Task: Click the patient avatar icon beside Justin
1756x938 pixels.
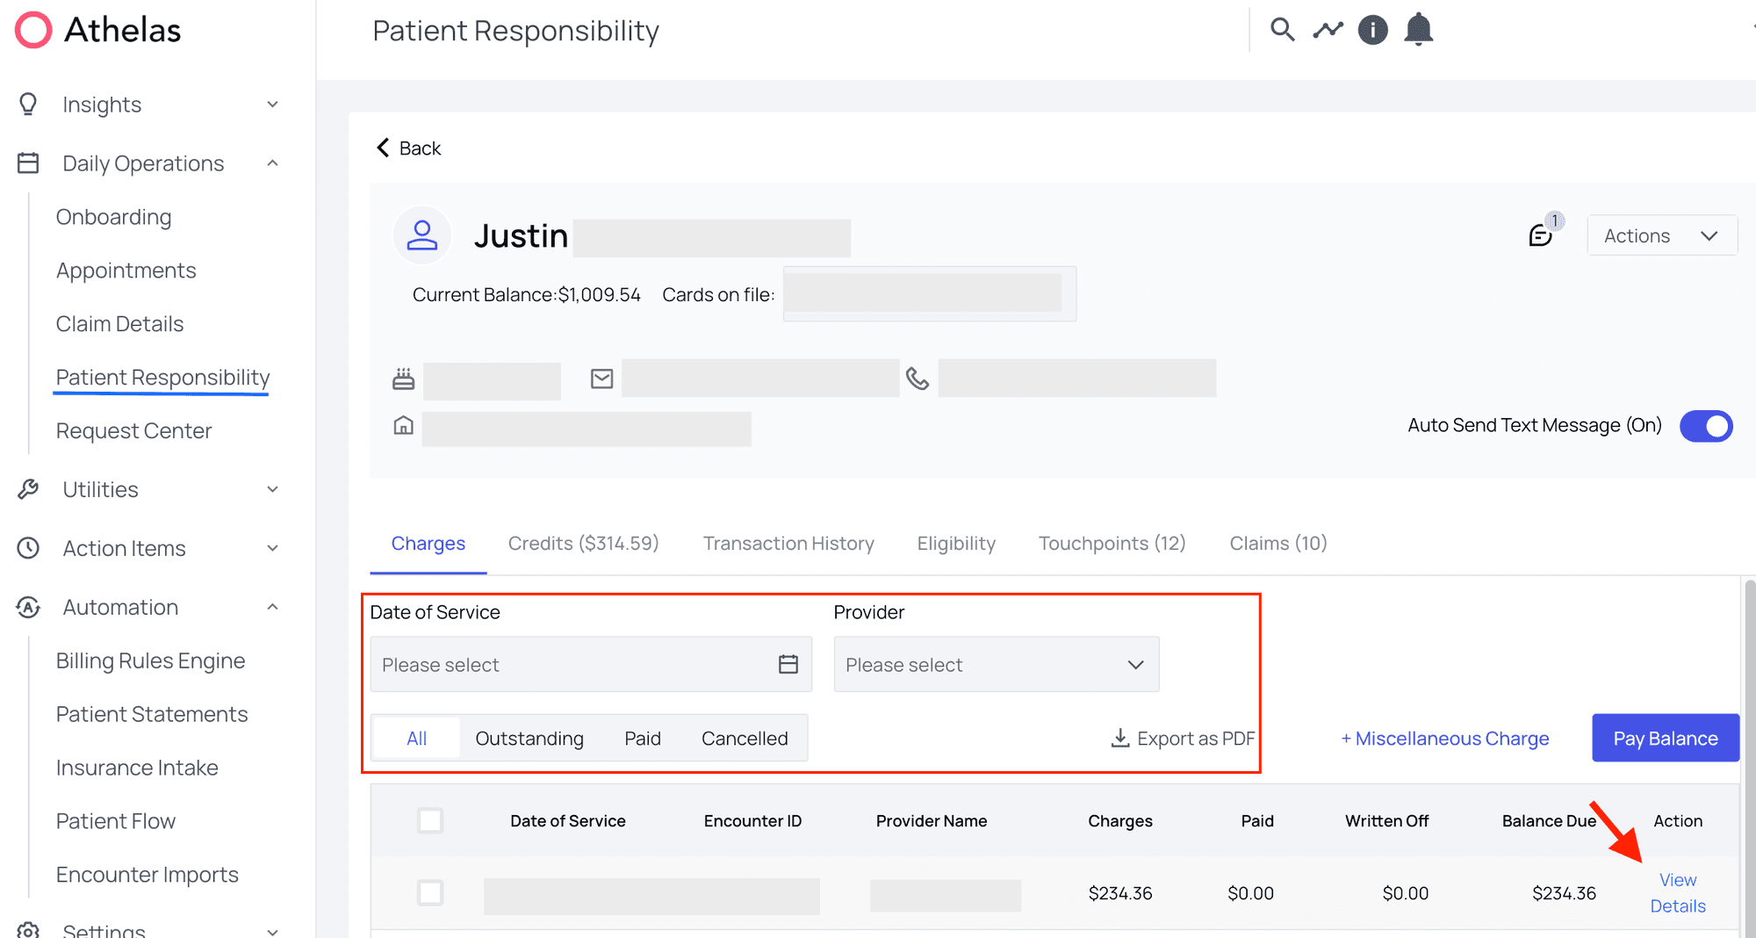Action: point(422,235)
